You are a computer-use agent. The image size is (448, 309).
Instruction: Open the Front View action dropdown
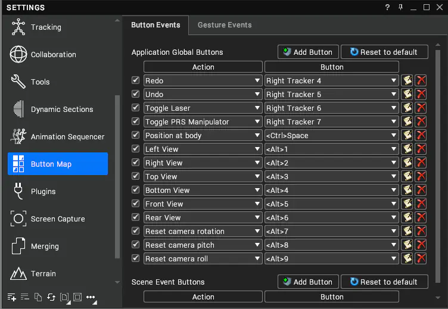203,204
